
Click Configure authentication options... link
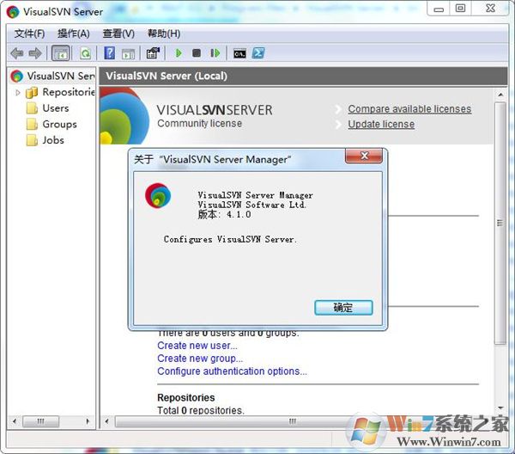232,371
